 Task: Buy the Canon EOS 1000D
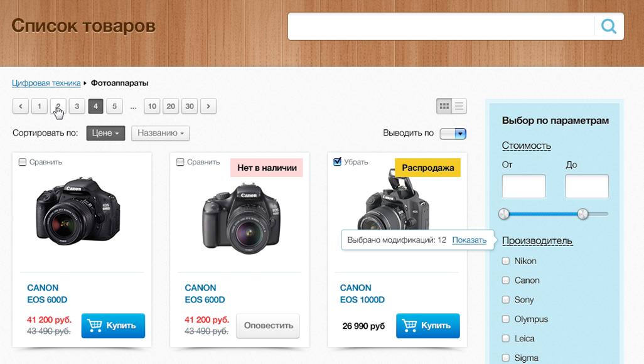coord(428,326)
